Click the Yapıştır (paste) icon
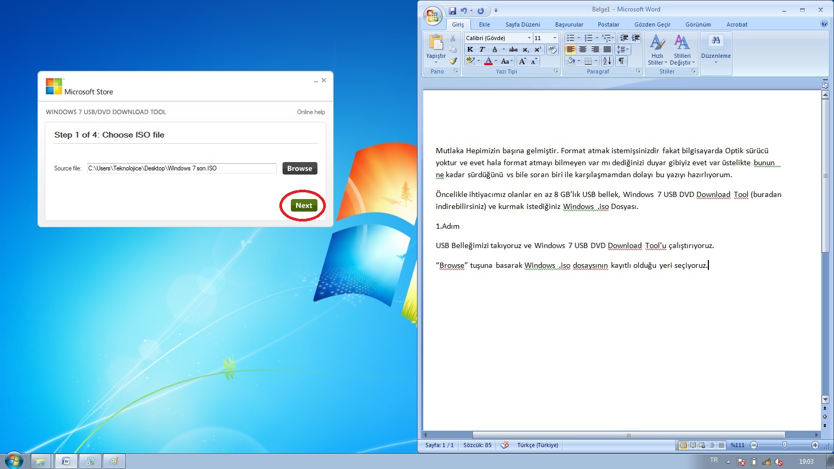 click(436, 43)
